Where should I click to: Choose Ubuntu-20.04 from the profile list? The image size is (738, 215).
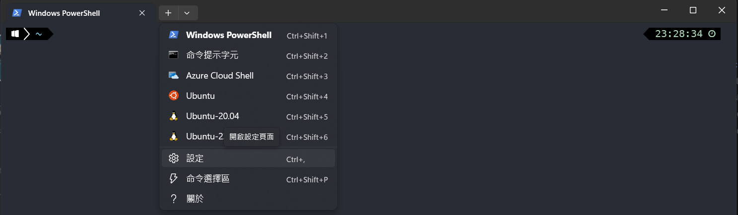coord(249,116)
